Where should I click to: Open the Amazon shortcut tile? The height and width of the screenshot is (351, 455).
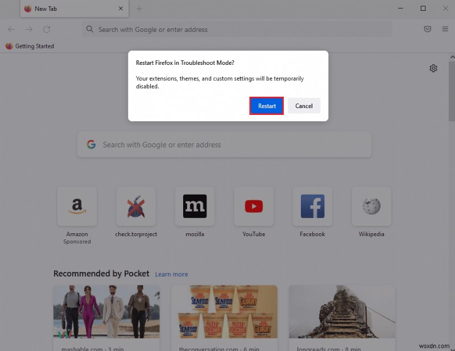(x=77, y=206)
